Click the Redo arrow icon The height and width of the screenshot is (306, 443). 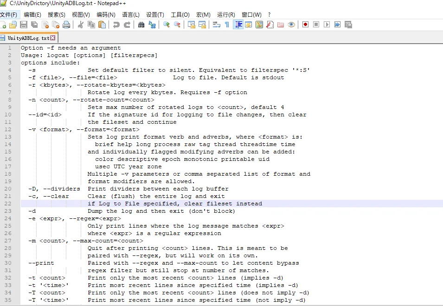(x=127, y=25)
